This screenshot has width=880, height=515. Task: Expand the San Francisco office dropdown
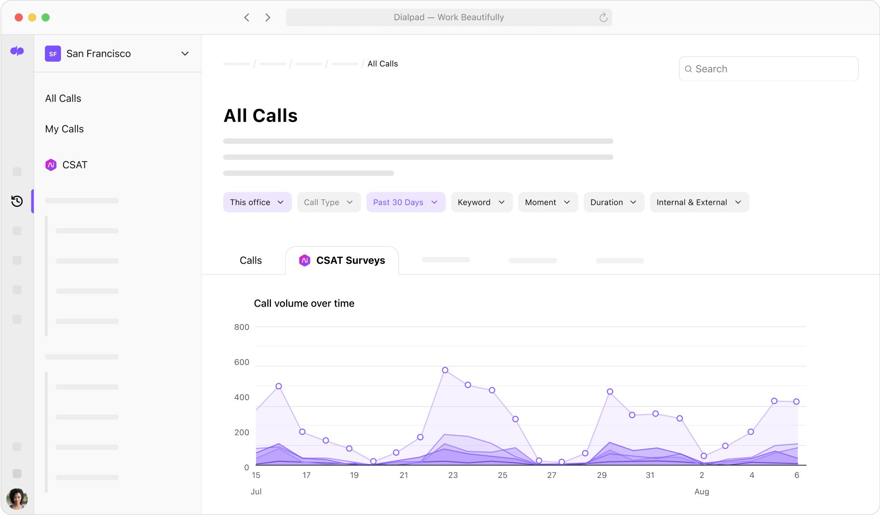pos(185,54)
